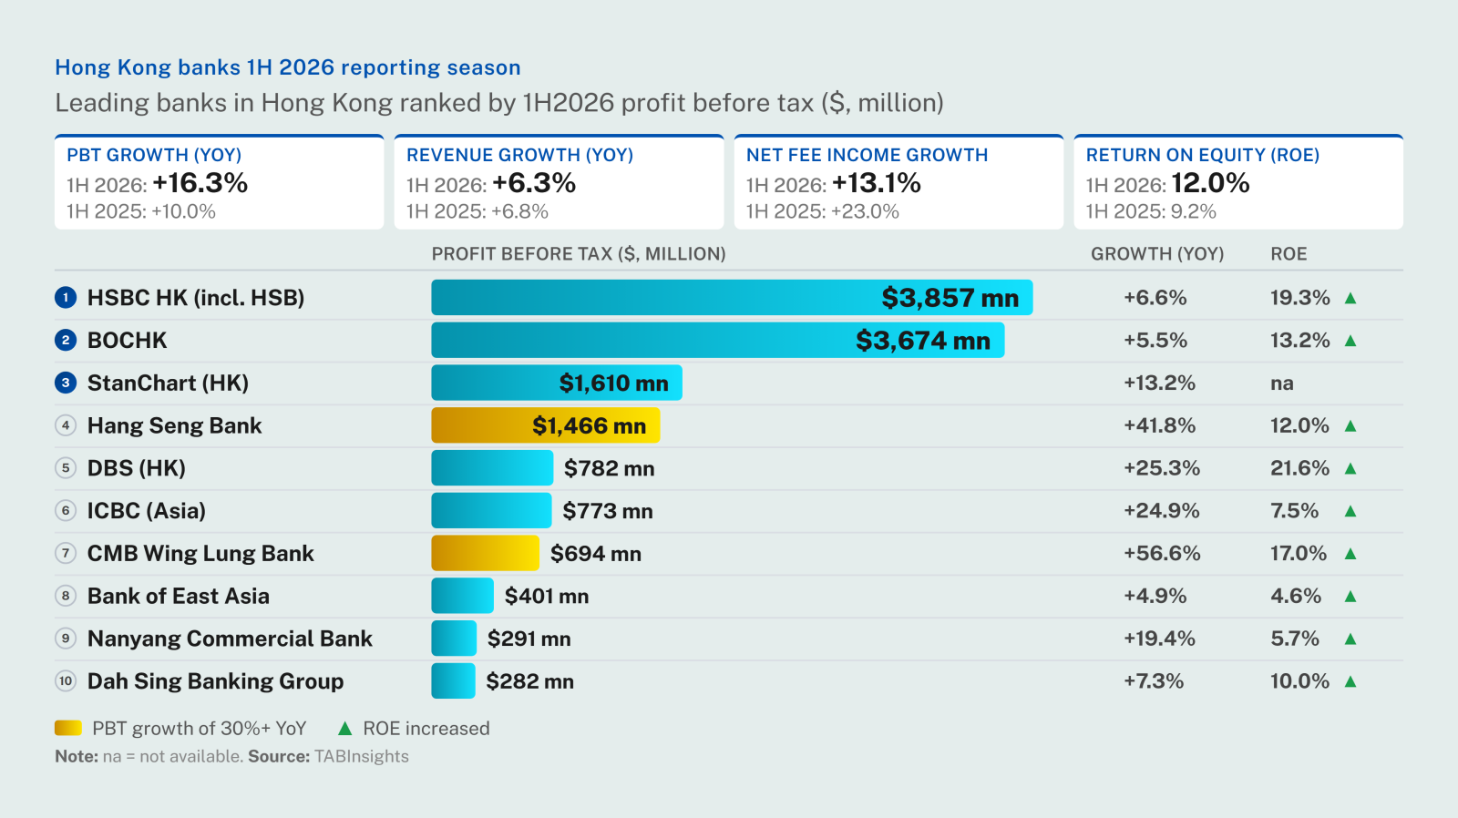This screenshot has height=818, width=1458.
Task: Open the PBT GROWTH (YOY) summary card
Action: [219, 182]
